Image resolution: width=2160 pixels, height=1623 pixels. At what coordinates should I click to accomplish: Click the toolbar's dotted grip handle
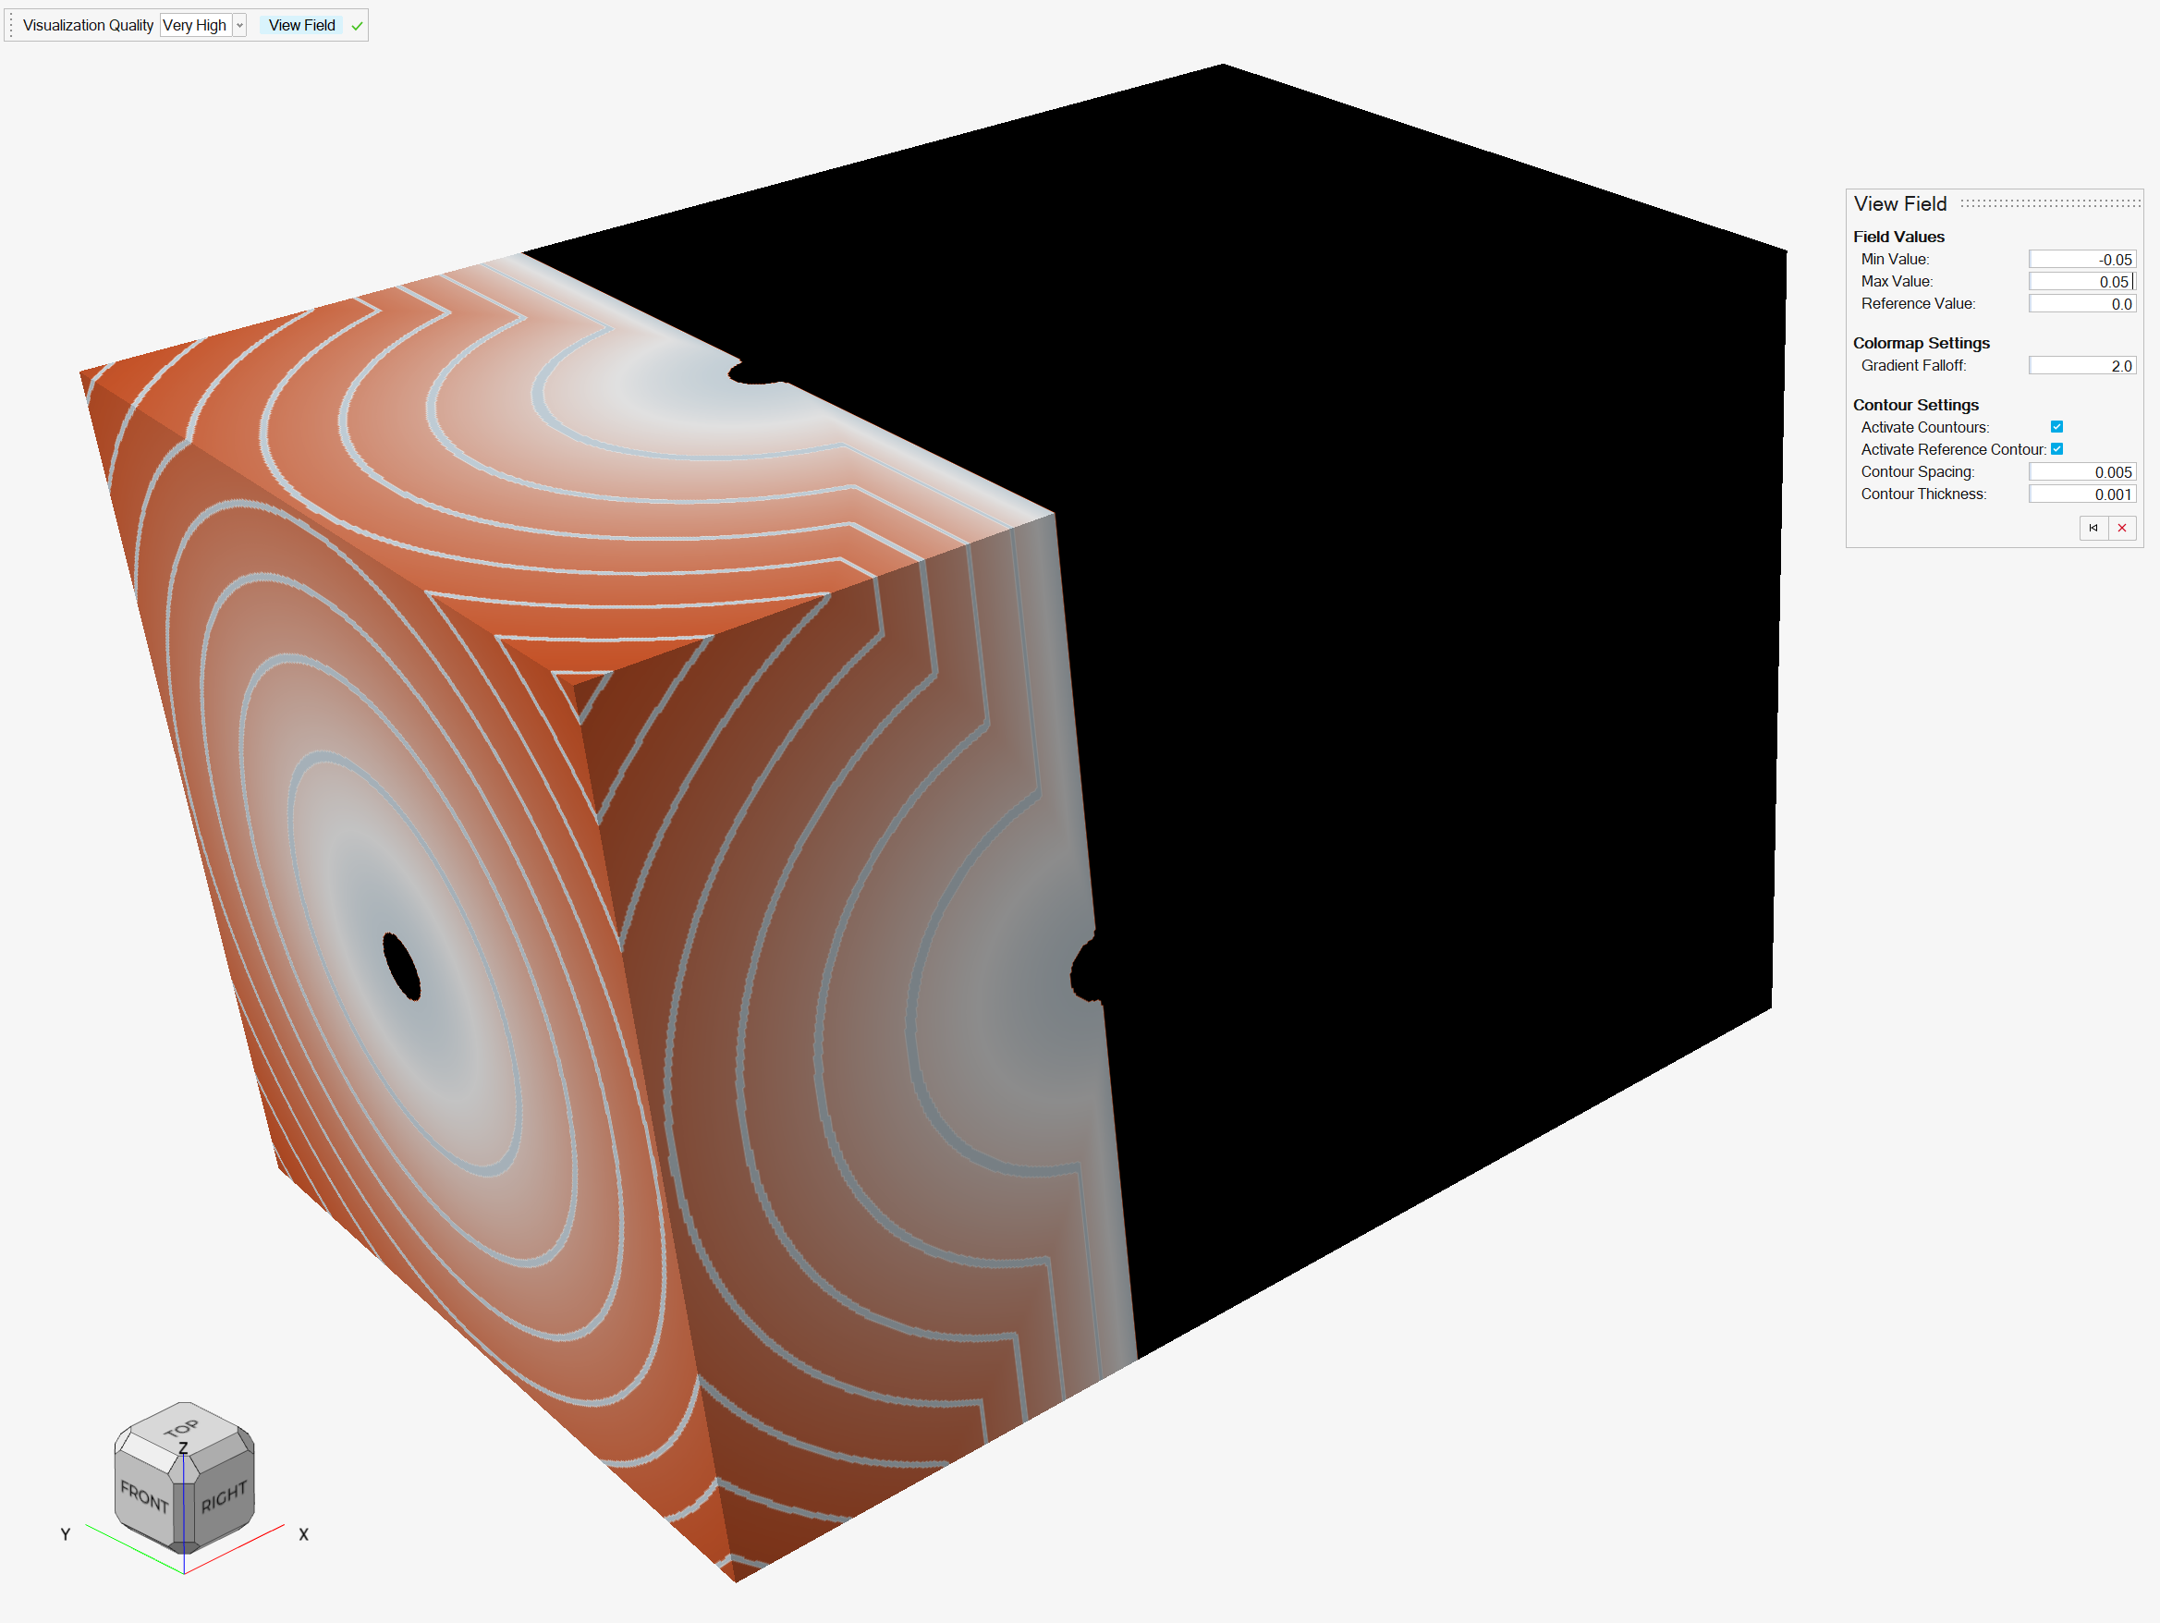click(11, 25)
